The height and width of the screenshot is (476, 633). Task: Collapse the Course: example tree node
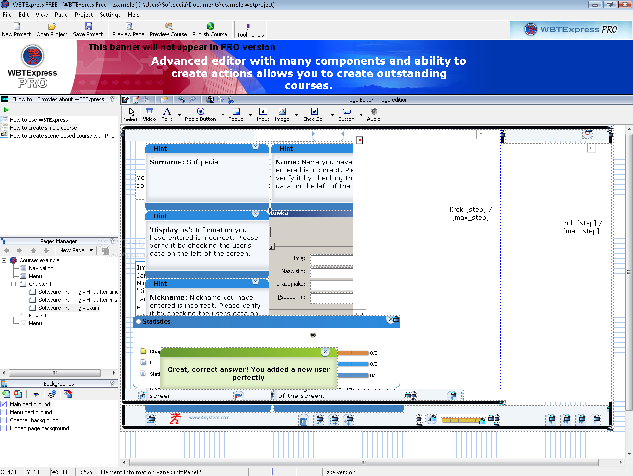(x=4, y=260)
